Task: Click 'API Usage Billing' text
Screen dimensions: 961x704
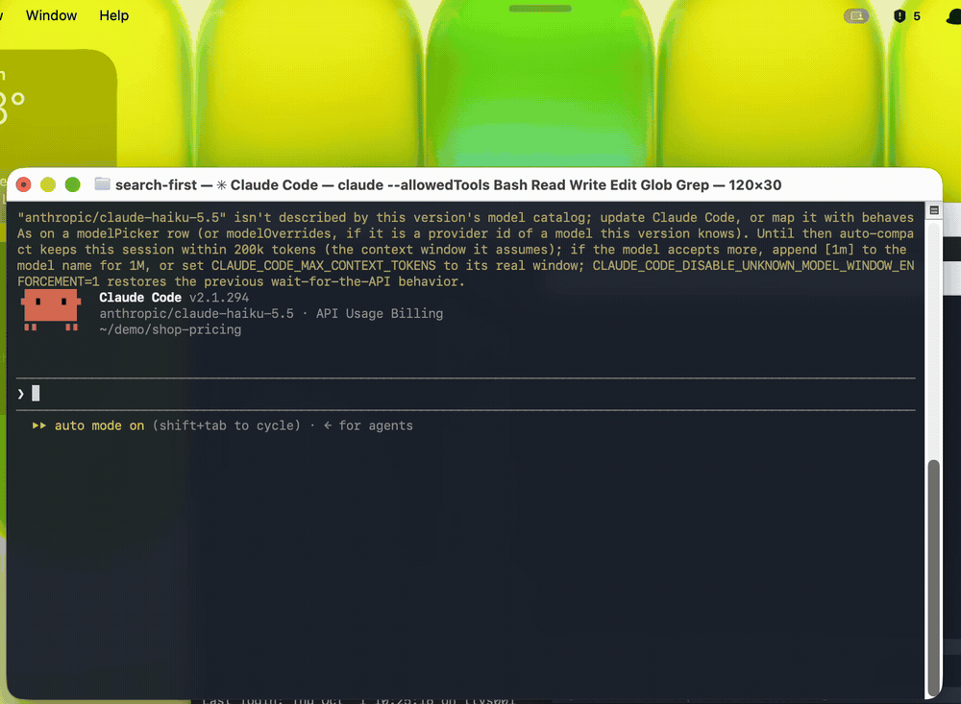Action: [380, 313]
